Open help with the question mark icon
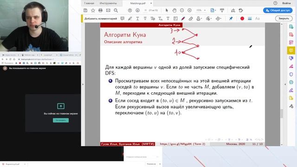297x167 pixels. click(275, 3)
